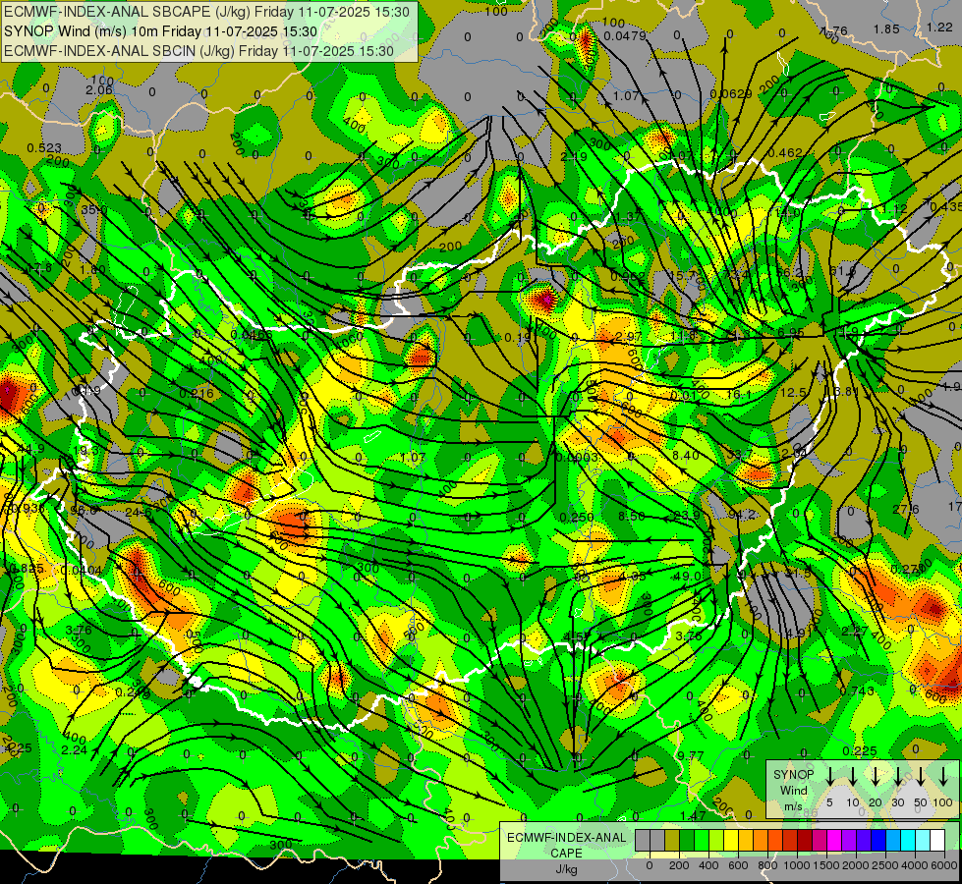Image resolution: width=962 pixels, height=884 pixels.
Task: Pick the cyan swatch before 4000 J/kg
Action: point(907,840)
